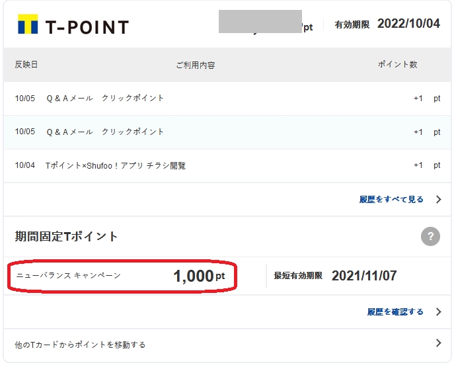Click chevron beside 履歴を確認する
Viewport: 456px width, 371px height.
coord(439,311)
